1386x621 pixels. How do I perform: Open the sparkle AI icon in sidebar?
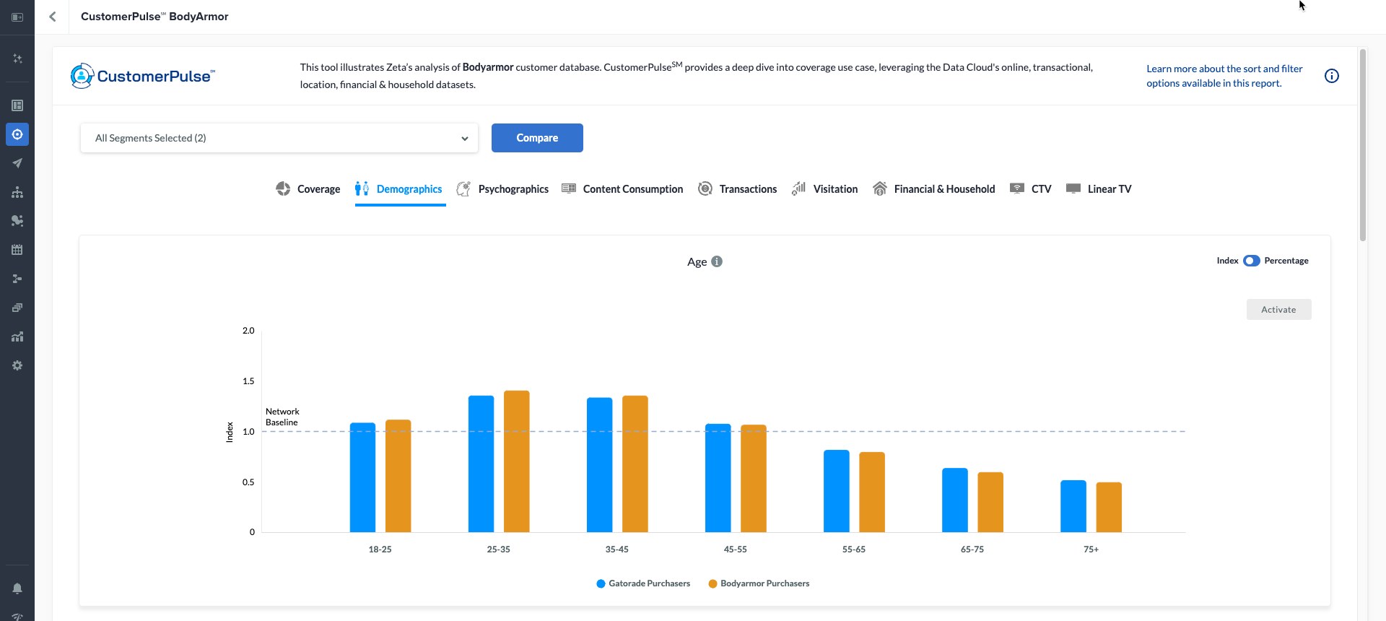17,58
